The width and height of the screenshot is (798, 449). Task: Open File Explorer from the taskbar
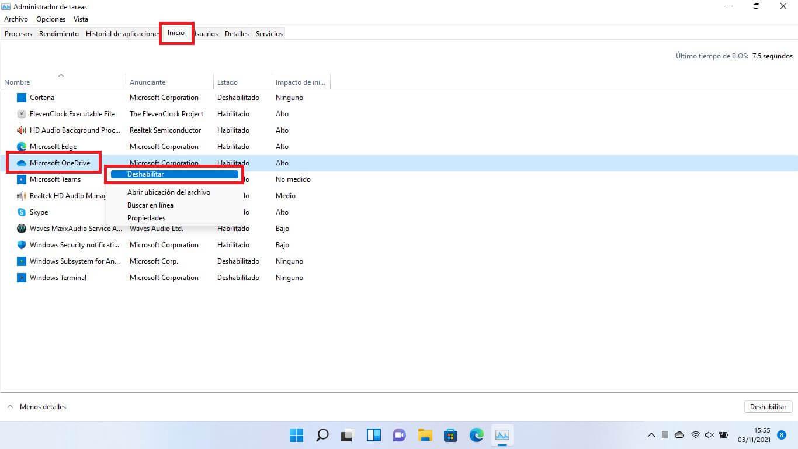click(425, 435)
